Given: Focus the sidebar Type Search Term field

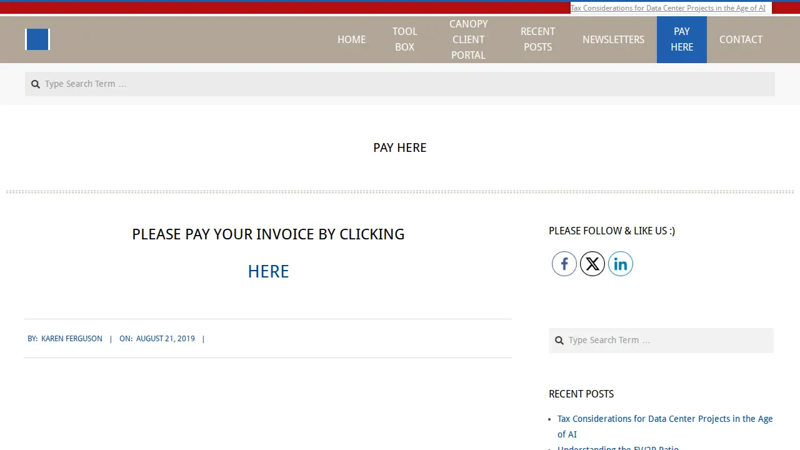Looking at the screenshot, I should 661,341.
